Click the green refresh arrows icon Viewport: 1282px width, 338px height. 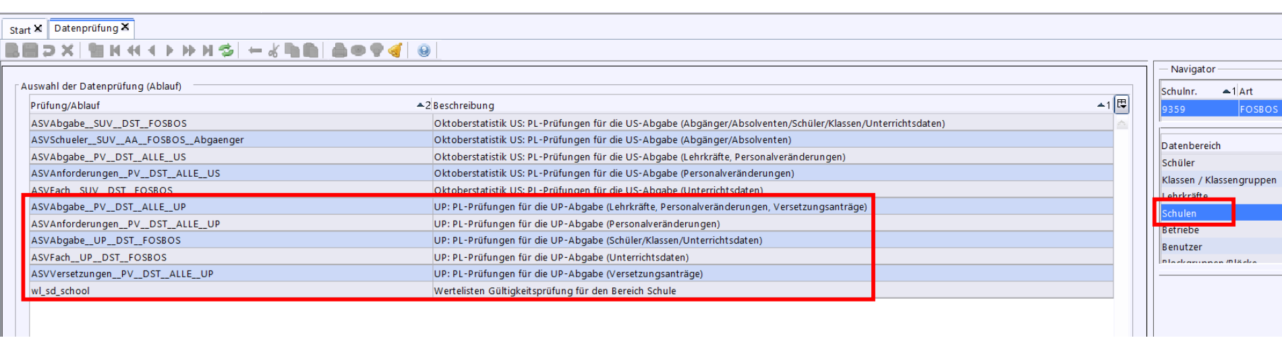pos(227,51)
